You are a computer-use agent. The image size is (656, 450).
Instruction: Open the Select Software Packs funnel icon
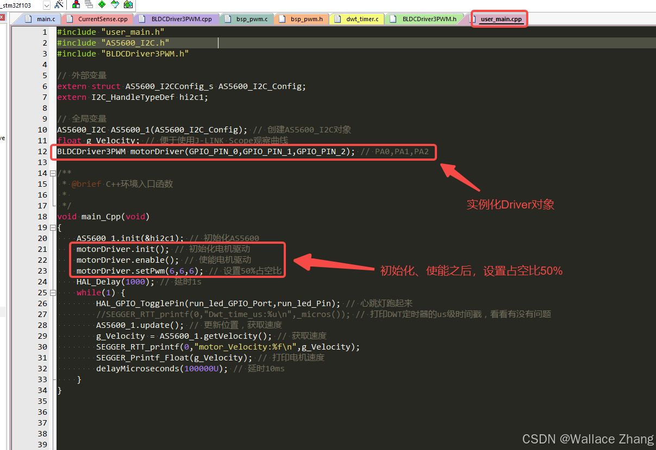coord(115,4)
